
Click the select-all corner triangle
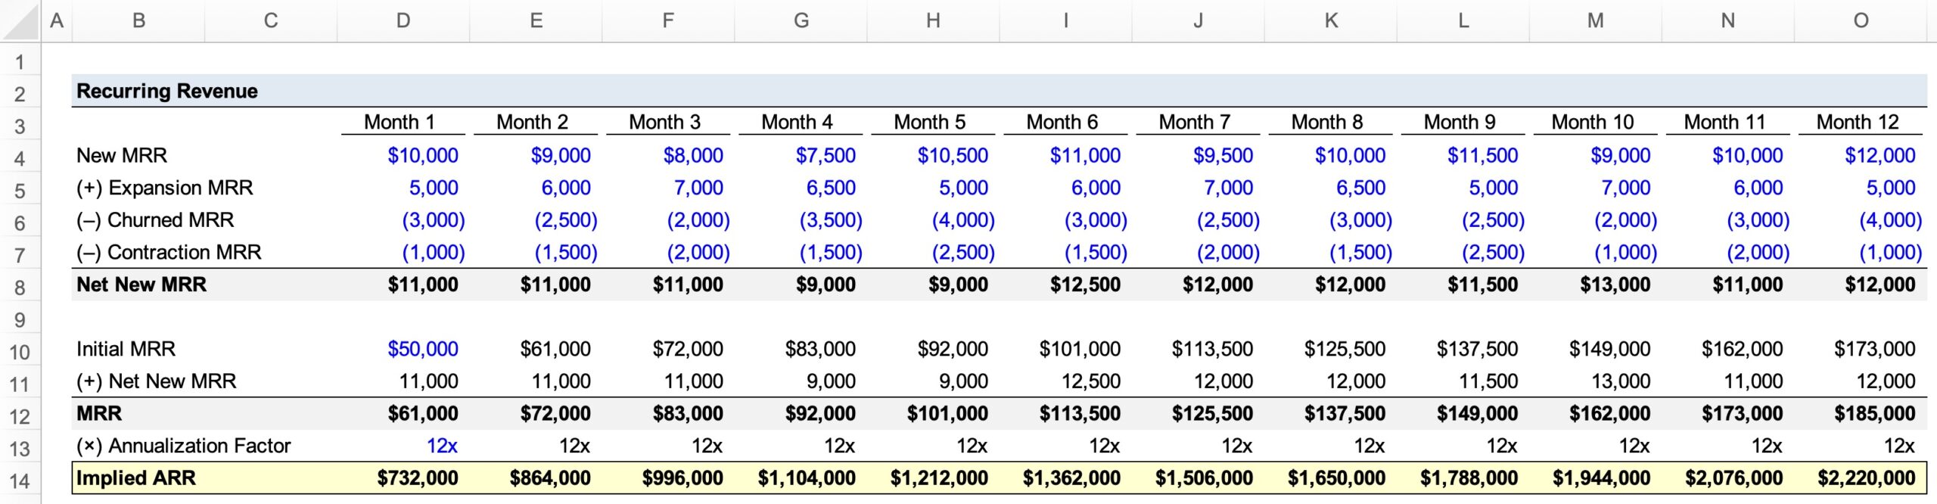coord(20,20)
